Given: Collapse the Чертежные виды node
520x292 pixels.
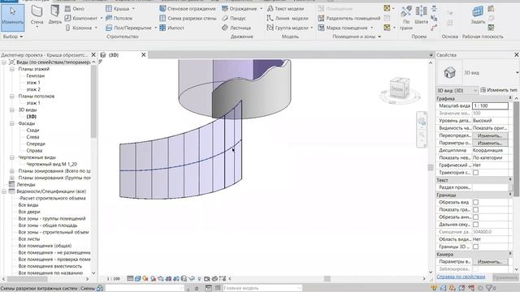Looking at the screenshot, I should [12, 157].
